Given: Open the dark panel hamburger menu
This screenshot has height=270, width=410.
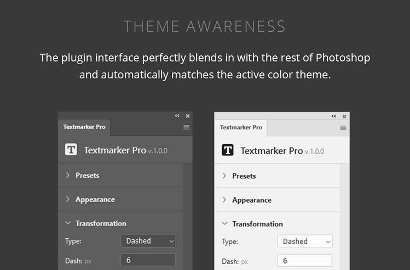Looking at the screenshot, I should [186, 127].
